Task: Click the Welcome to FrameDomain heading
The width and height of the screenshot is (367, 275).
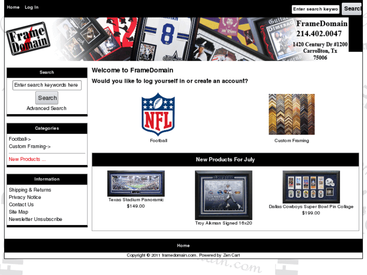Action: 132,70
